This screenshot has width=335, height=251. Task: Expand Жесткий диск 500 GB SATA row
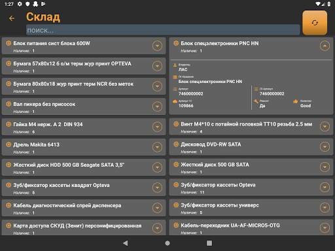pyautogui.click(x=325, y=167)
